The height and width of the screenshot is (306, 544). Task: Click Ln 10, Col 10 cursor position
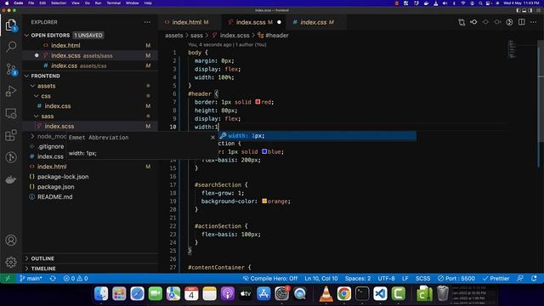click(321, 279)
